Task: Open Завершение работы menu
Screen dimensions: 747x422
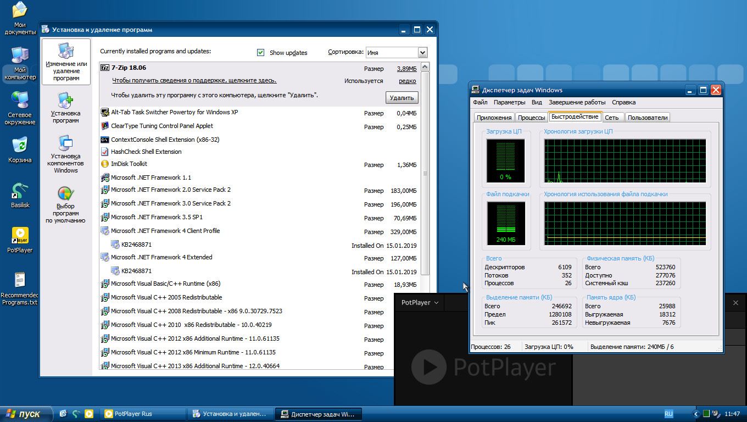Action: (577, 102)
